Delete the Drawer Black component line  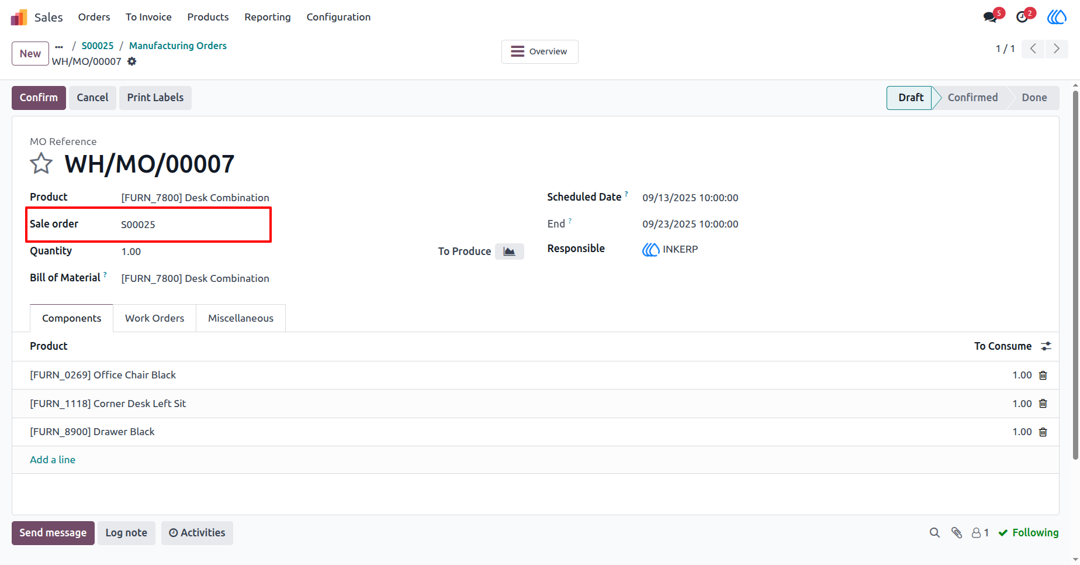pos(1043,432)
